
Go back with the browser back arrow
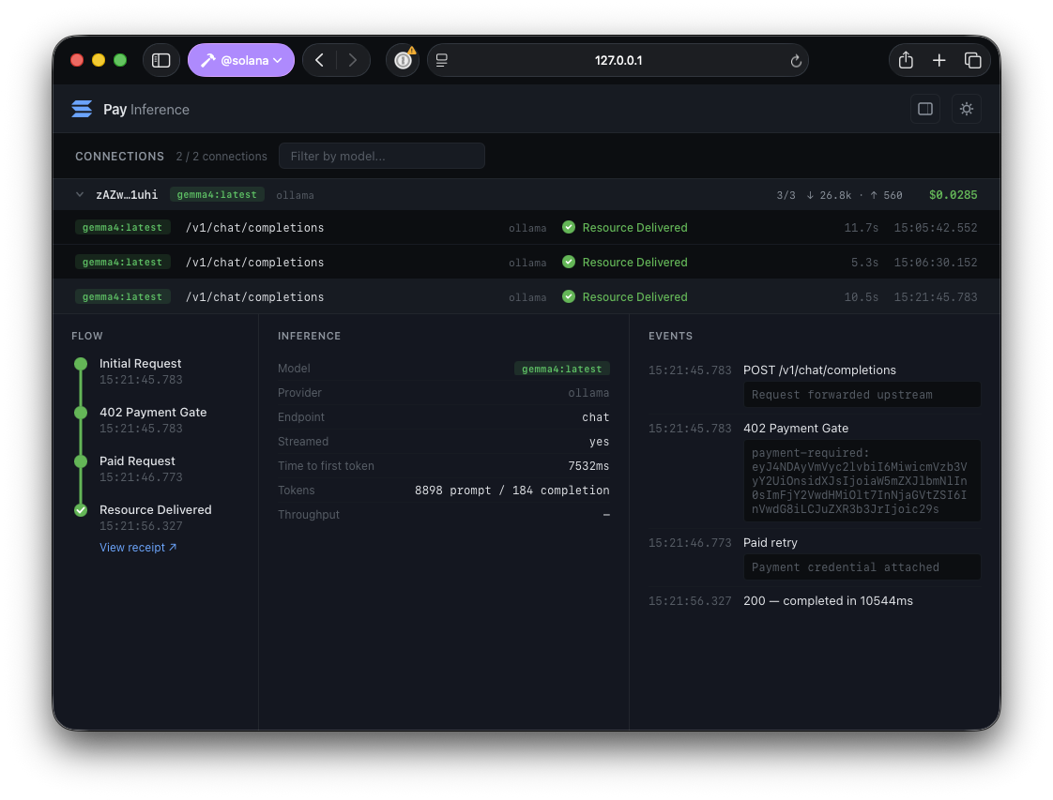pyautogui.click(x=320, y=60)
